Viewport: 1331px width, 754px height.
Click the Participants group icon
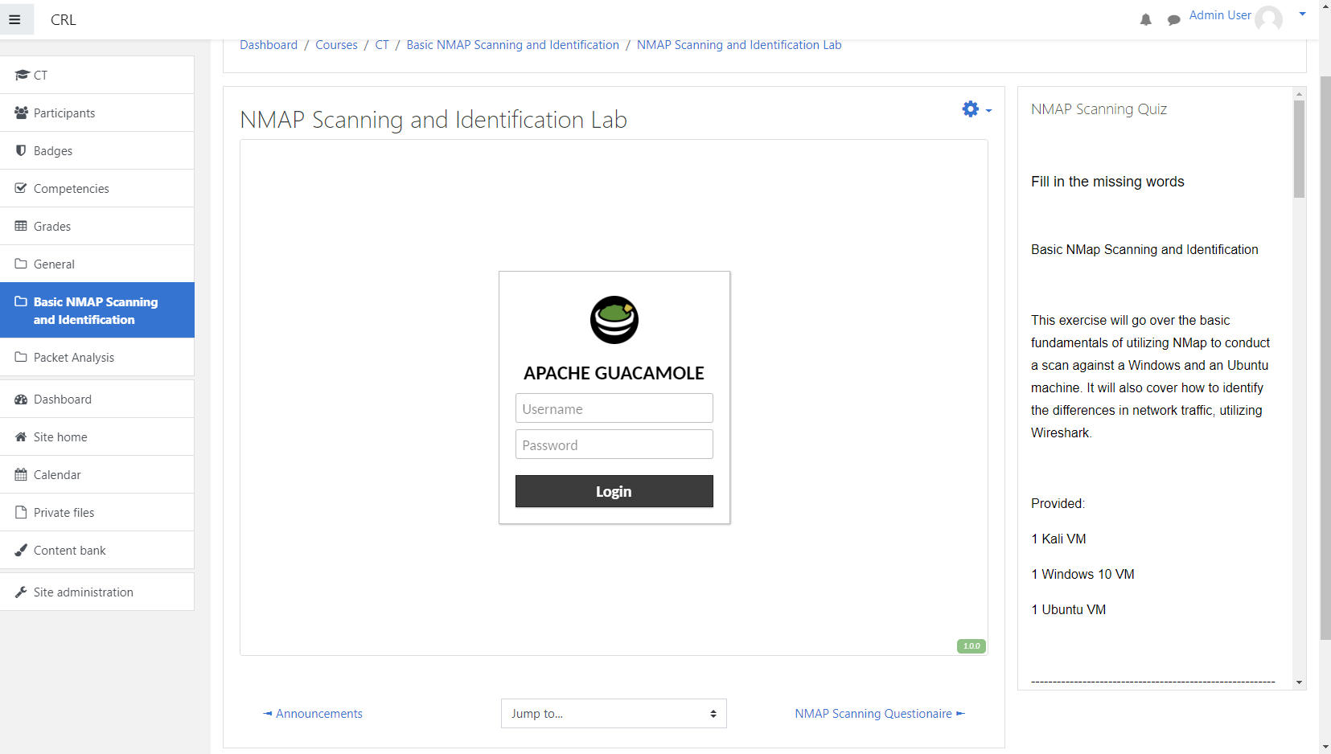22,113
